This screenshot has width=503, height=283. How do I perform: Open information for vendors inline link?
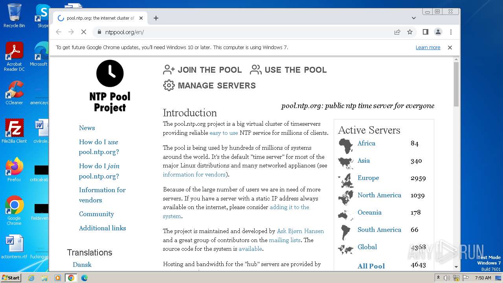pyautogui.click(x=194, y=175)
